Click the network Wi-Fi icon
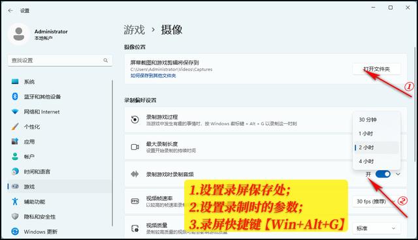This screenshot has width=418, height=240. click(15, 112)
